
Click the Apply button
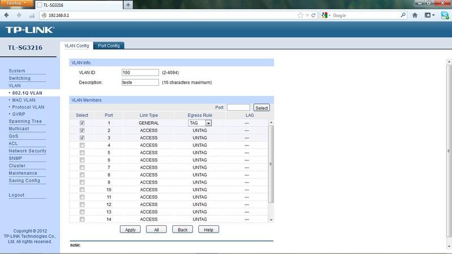tap(131, 230)
